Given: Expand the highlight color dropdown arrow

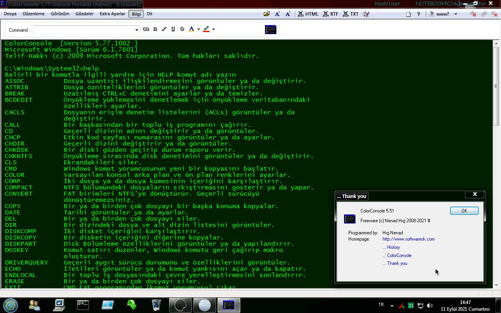Looking at the screenshot, I should click(x=213, y=29).
